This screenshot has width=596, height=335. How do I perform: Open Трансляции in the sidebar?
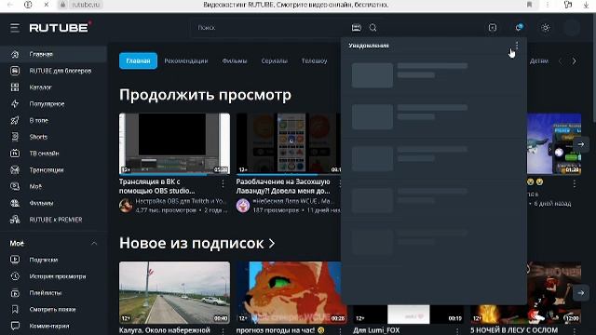click(x=53, y=169)
